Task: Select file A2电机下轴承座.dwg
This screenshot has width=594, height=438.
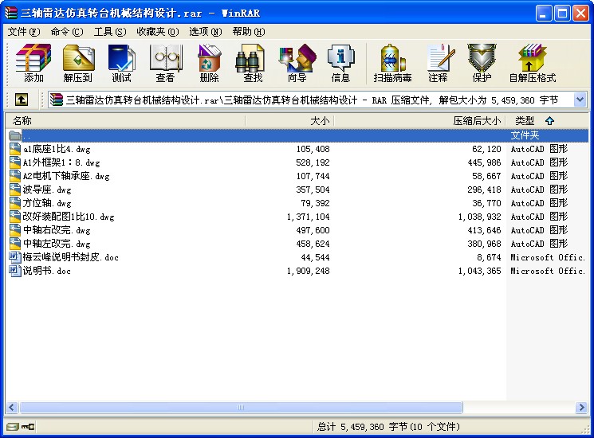Action: (66, 176)
